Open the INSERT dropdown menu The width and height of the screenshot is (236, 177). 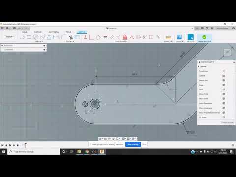[x=179, y=42]
